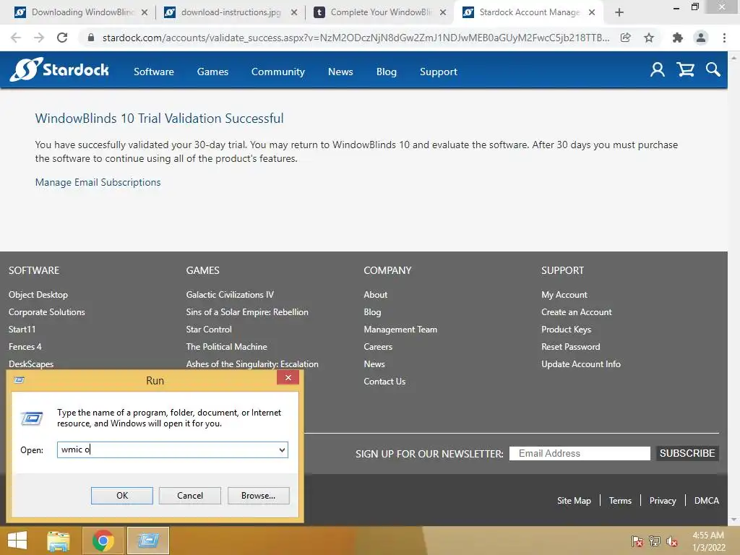Viewport: 740px width, 555px height.
Task: Close the Run dialog
Action: click(x=288, y=377)
